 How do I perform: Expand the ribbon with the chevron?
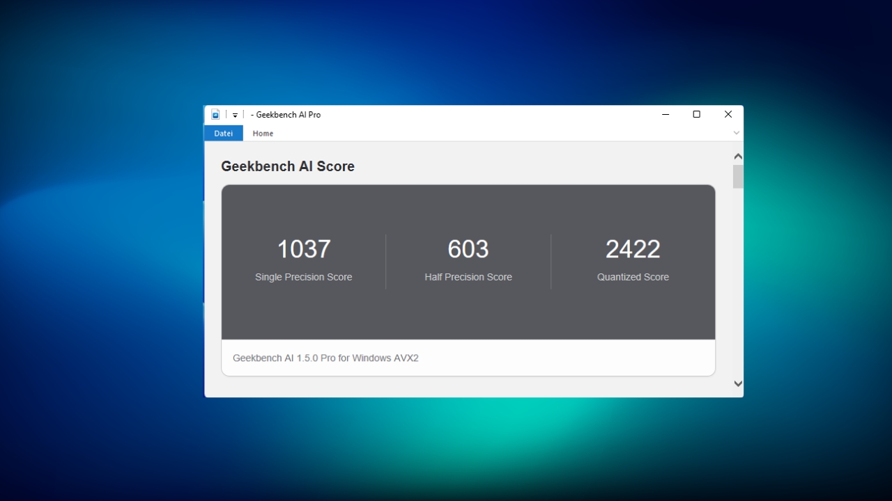[737, 133]
